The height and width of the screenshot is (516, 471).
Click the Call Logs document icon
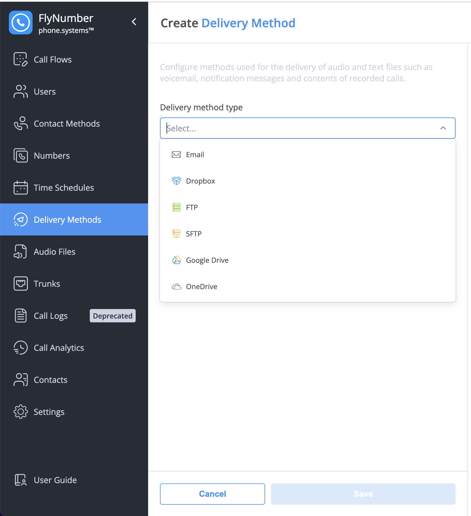pyautogui.click(x=21, y=316)
